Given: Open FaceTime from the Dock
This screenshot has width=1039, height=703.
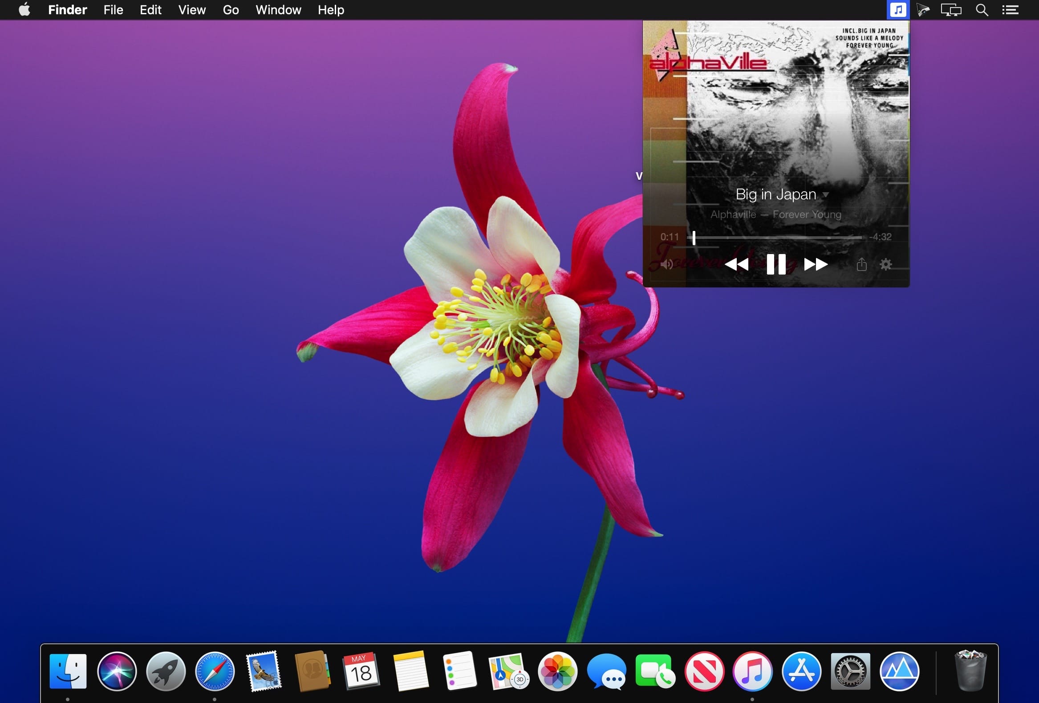Looking at the screenshot, I should click(x=655, y=671).
